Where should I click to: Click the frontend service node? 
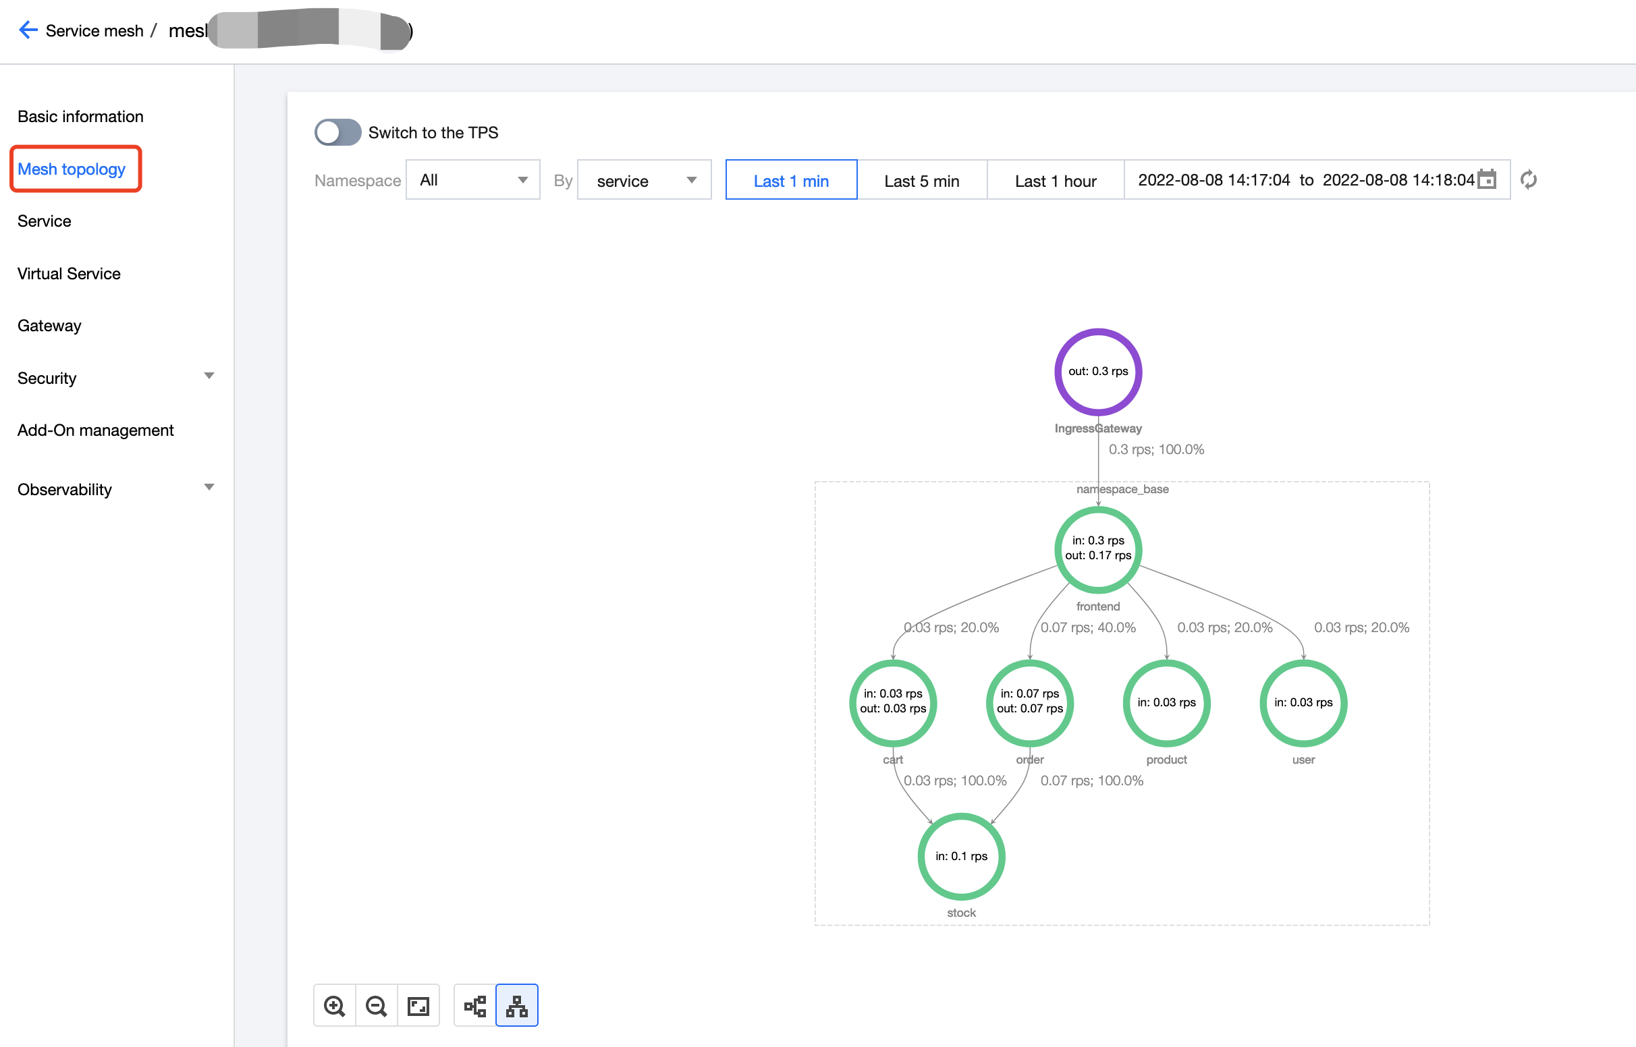(x=1098, y=548)
